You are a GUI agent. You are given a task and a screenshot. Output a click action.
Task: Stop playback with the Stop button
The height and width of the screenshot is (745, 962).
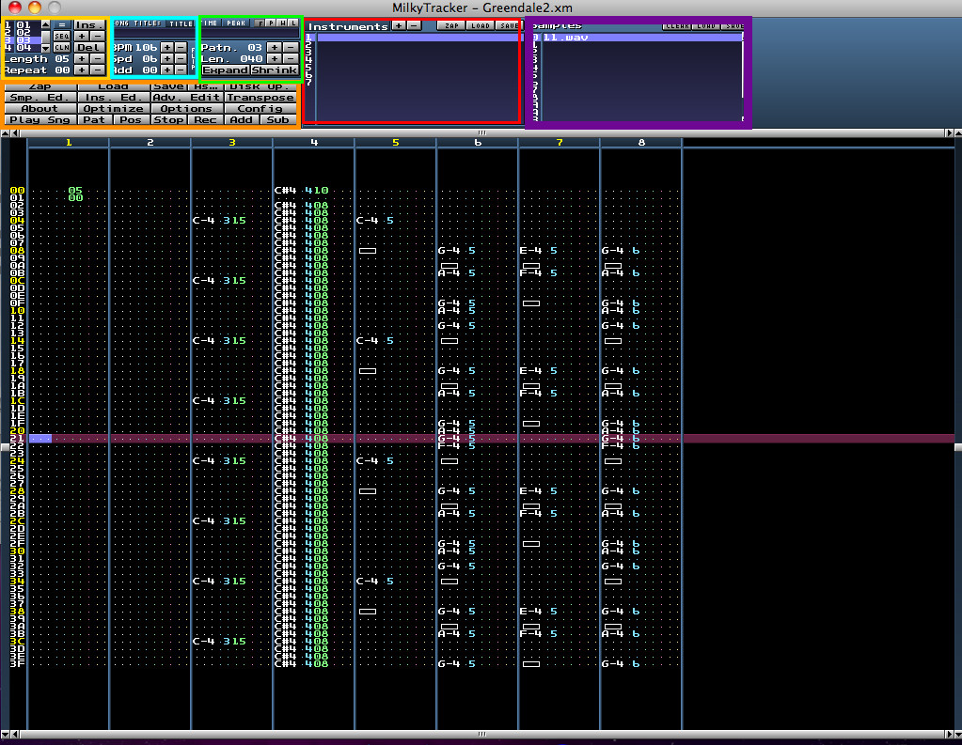168,120
